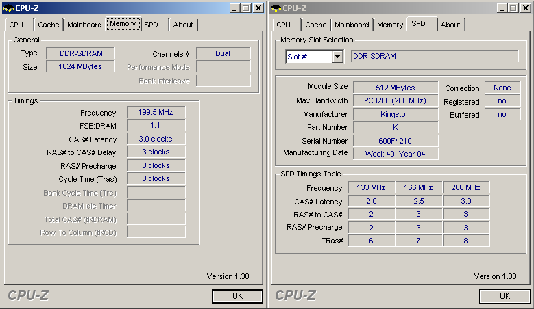534x309 pixels.
Task: Open About tab in the Memory timings window
Action: tap(183, 25)
